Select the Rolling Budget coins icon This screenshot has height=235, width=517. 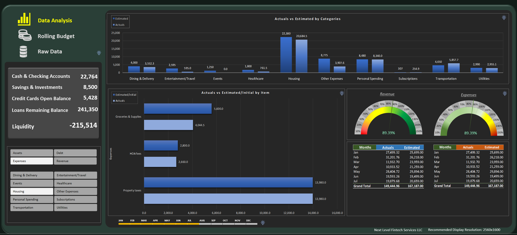(x=25, y=35)
